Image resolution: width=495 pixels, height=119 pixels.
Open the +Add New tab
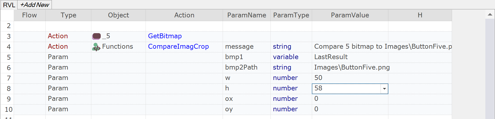click(35, 5)
